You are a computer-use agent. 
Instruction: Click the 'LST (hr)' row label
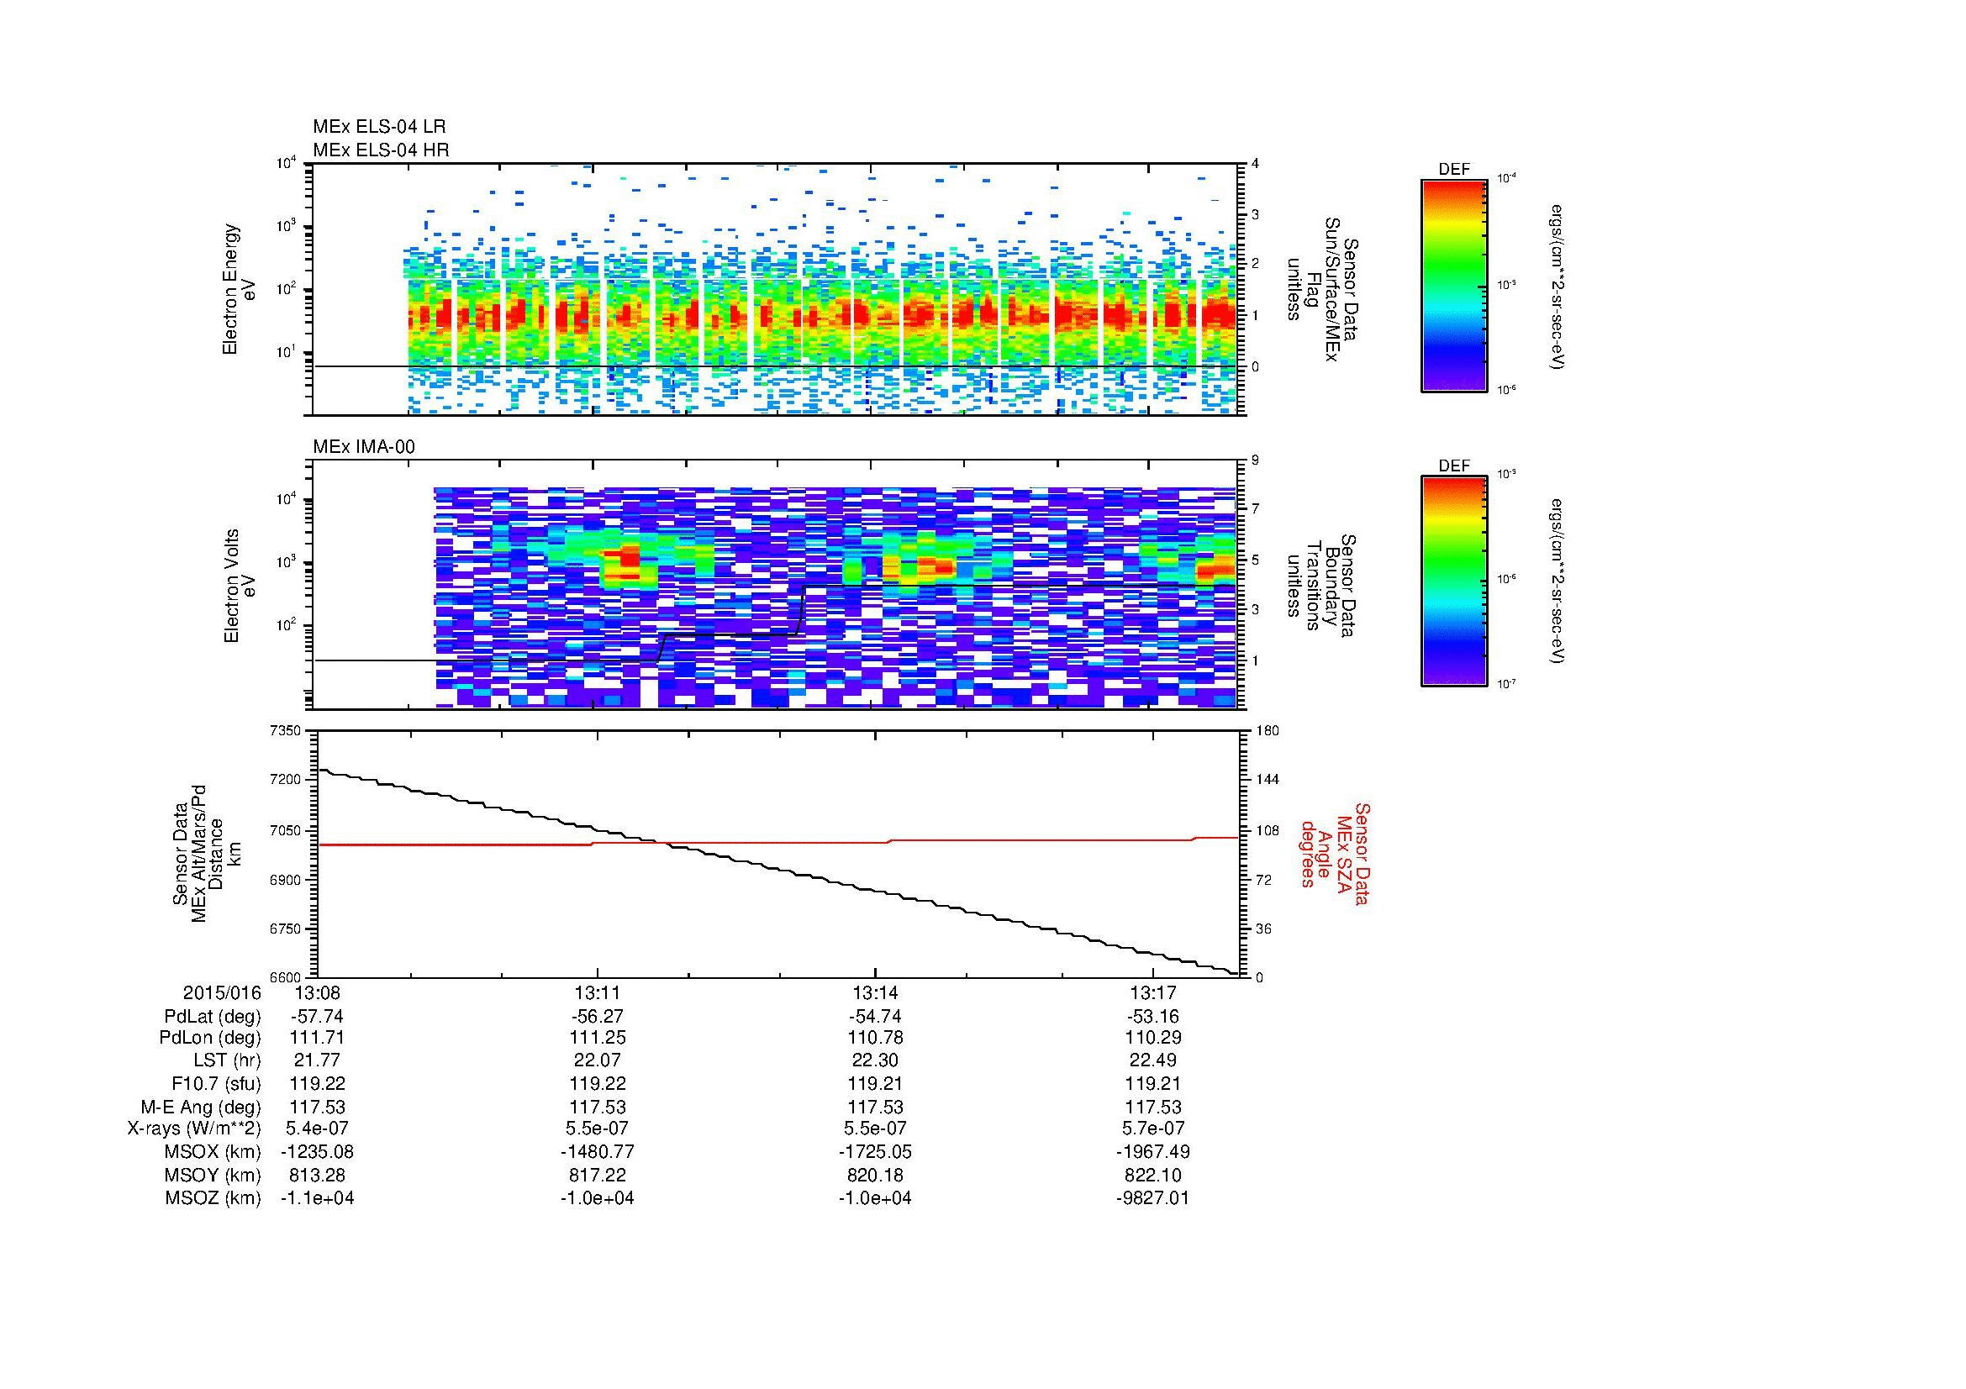[x=227, y=1061]
